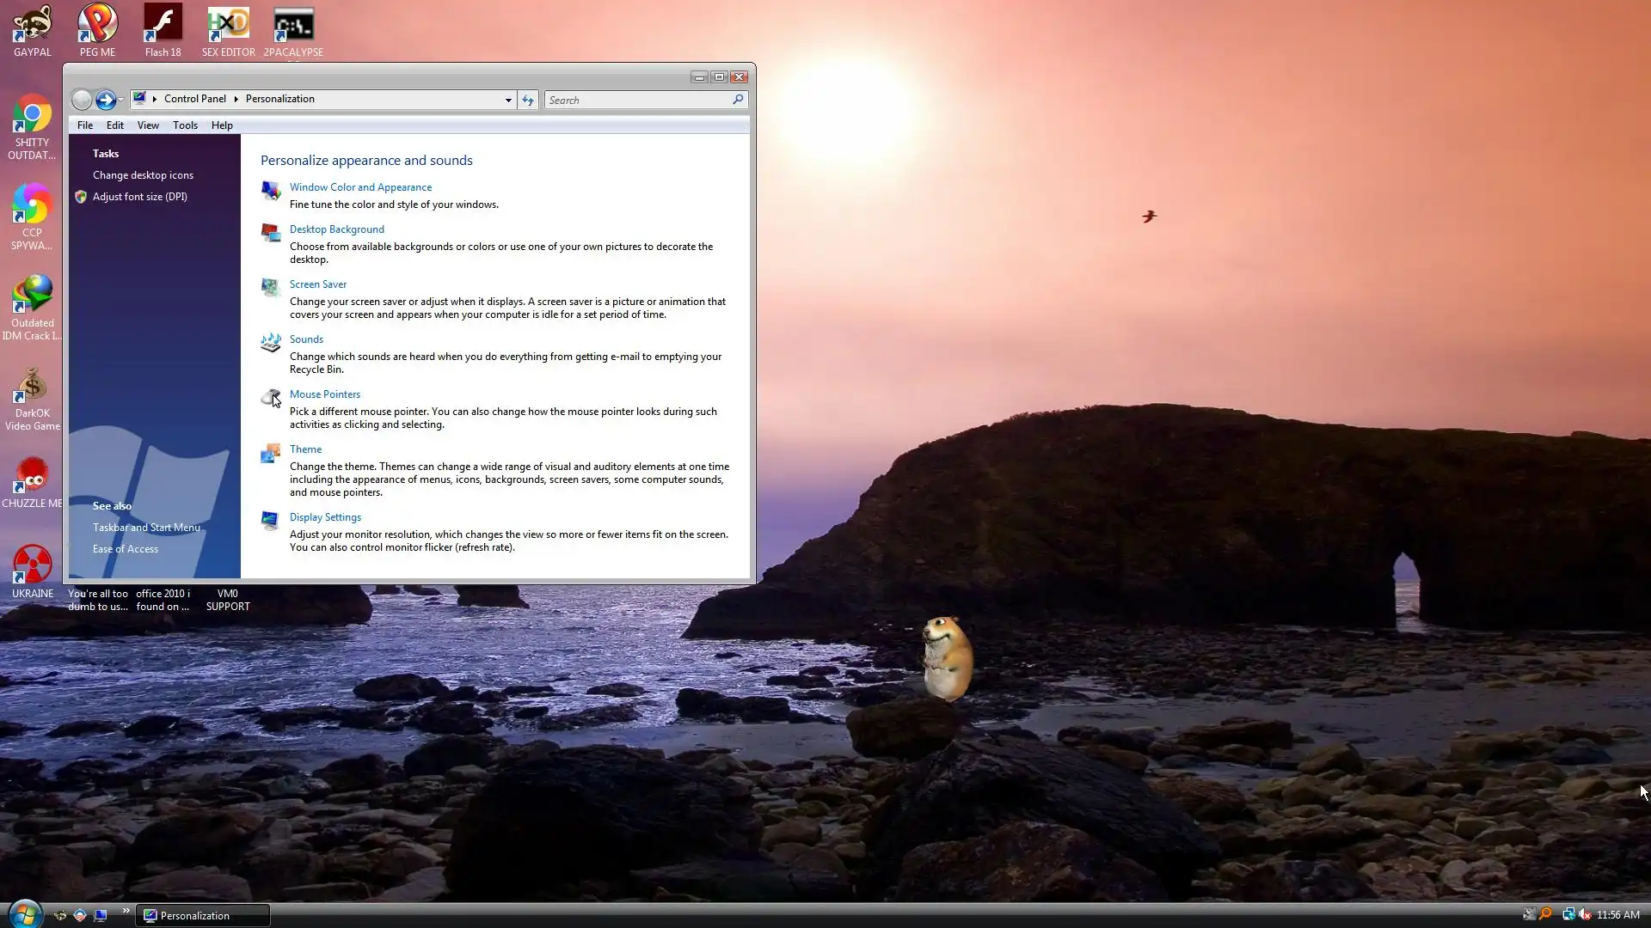Click the Display Settings monitor icon
The height and width of the screenshot is (928, 1651).
[x=271, y=520]
